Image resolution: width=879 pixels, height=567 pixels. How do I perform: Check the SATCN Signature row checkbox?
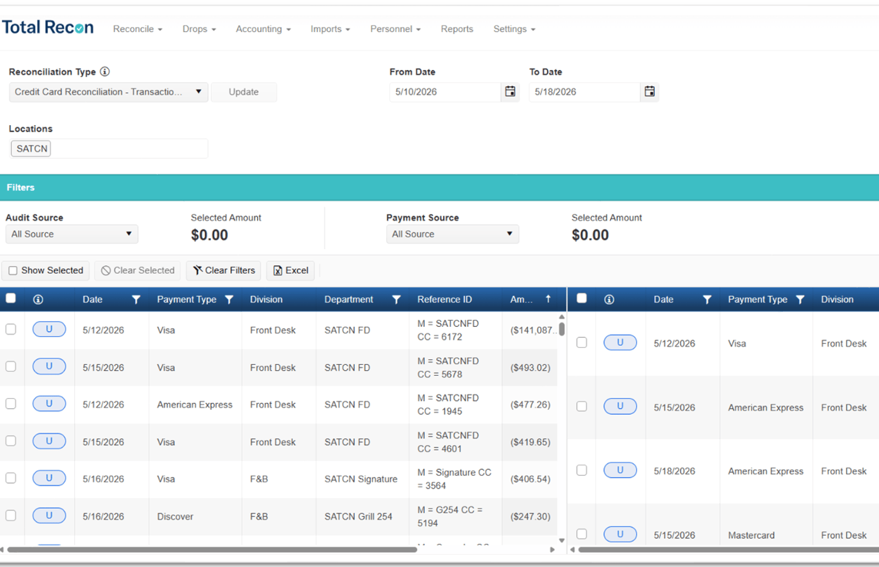tap(10, 479)
